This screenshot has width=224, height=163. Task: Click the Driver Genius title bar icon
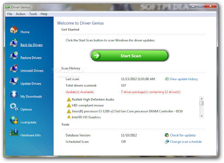(x=8, y=7)
